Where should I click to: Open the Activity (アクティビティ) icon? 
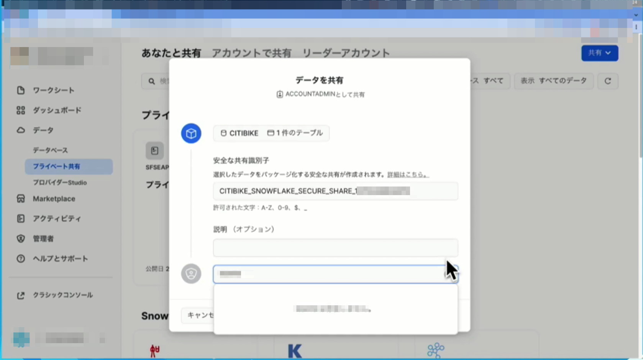click(21, 218)
